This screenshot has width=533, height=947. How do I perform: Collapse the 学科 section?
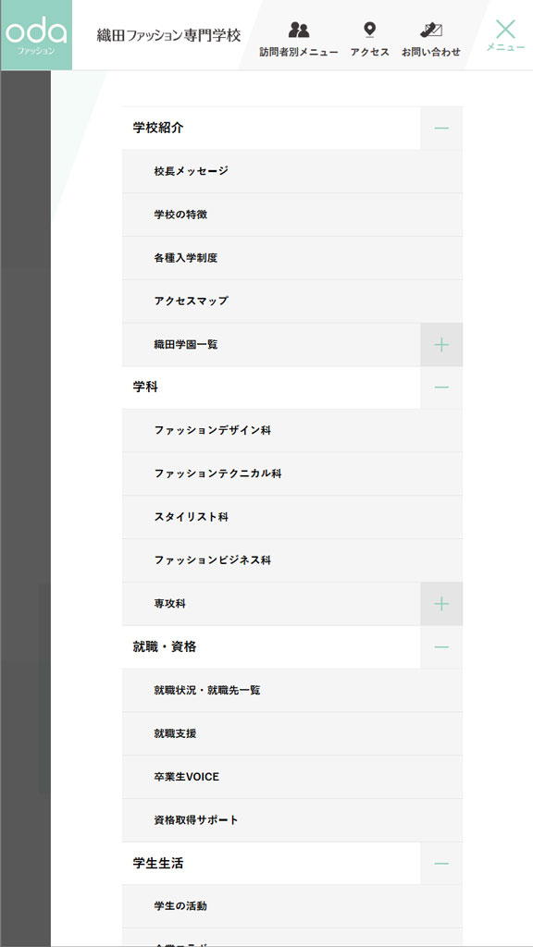(x=442, y=387)
